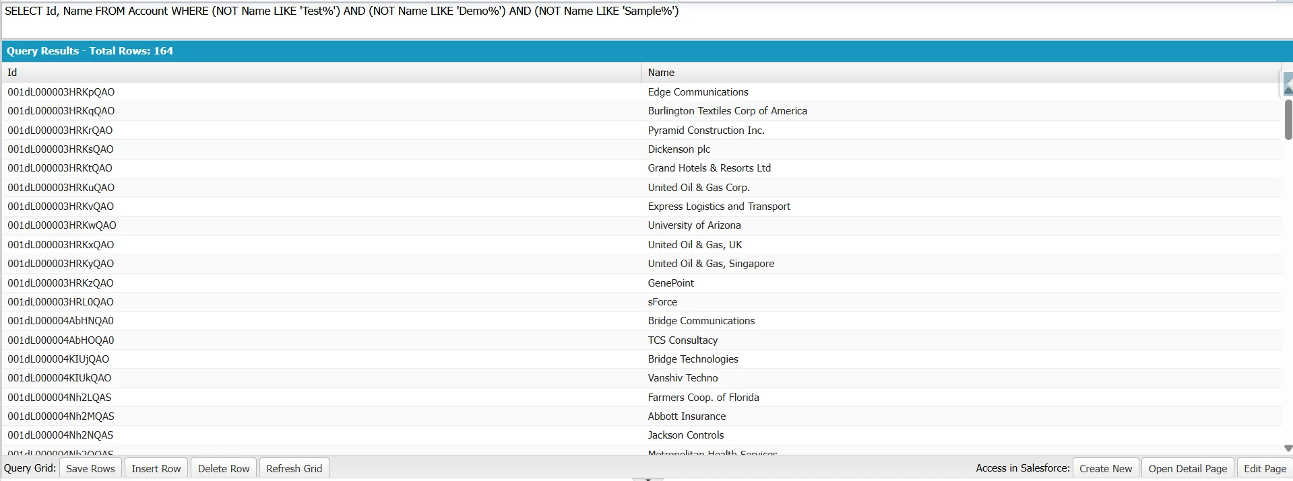Select the Bridge Communications cell

click(961, 321)
